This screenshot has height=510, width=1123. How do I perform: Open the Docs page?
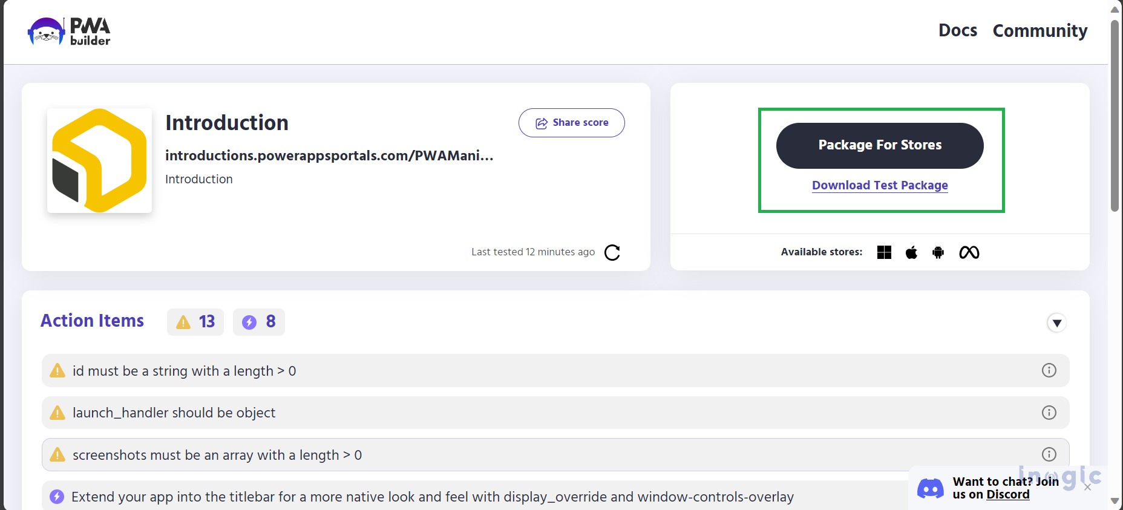[x=957, y=31]
